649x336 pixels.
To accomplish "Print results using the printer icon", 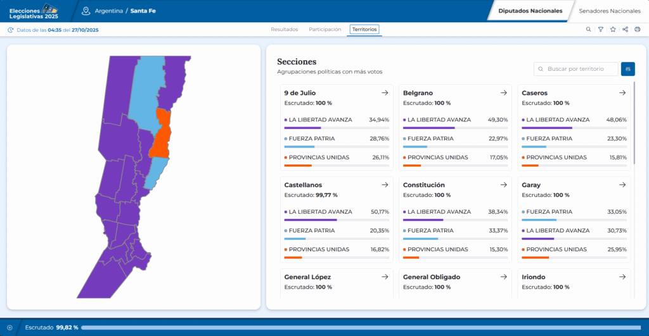I will point(637,30).
